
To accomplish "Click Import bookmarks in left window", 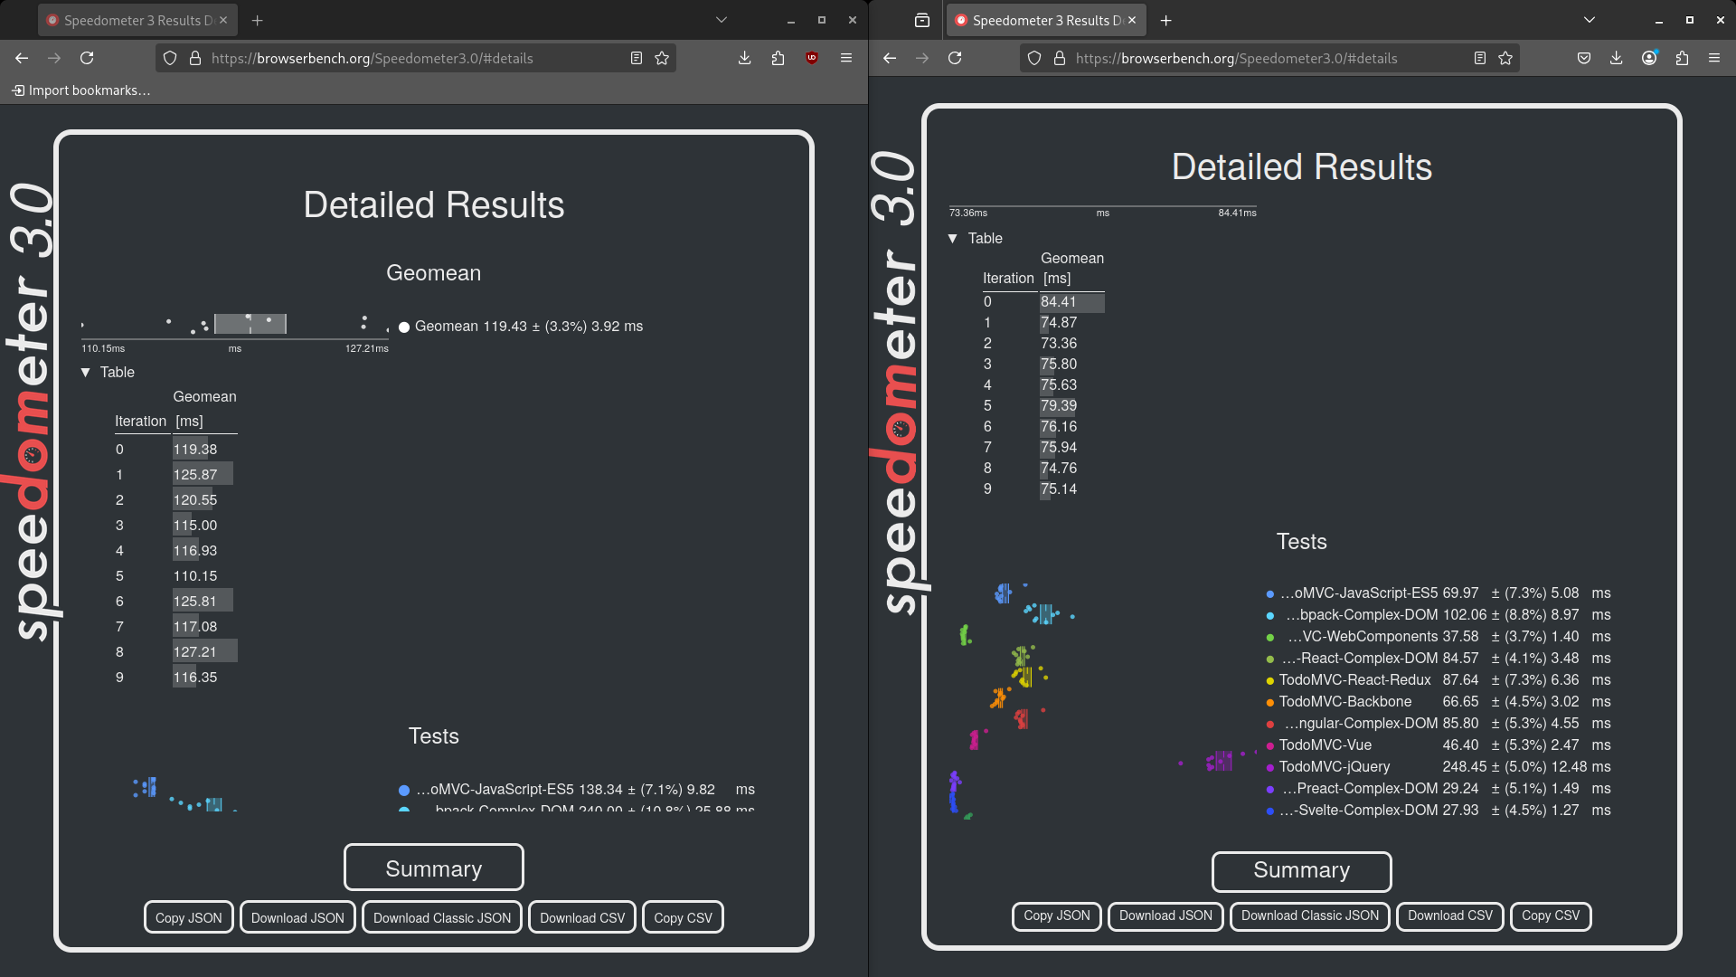I will tap(80, 90).
